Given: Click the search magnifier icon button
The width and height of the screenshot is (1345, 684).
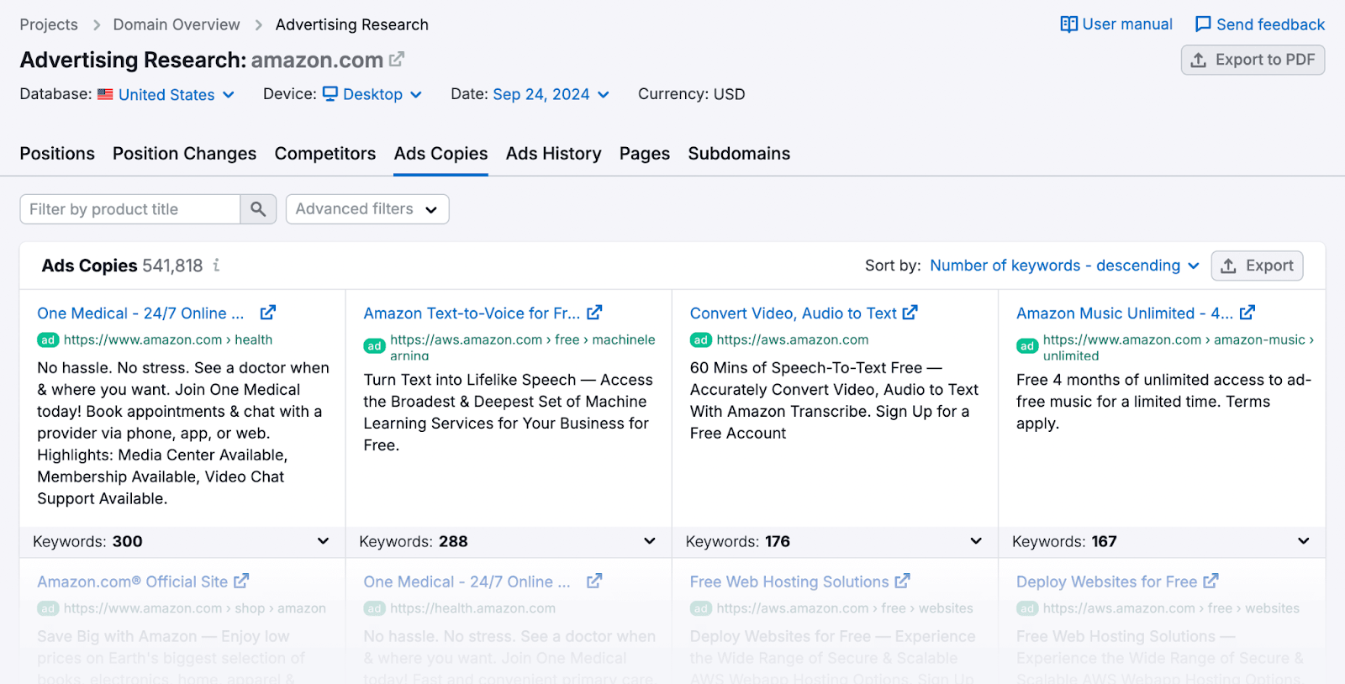Looking at the screenshot, I should [x=258, y=209].
